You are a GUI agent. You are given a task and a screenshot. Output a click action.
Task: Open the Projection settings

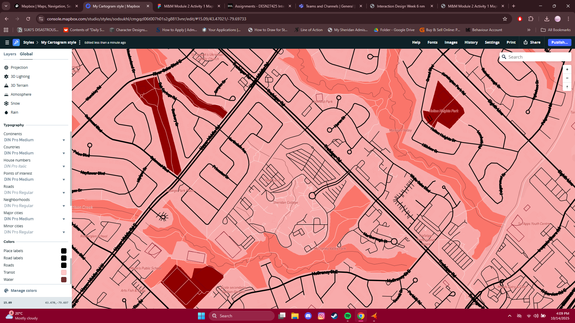point(19,67)
